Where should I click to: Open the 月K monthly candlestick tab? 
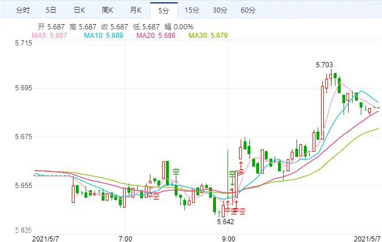pos(136,10)
